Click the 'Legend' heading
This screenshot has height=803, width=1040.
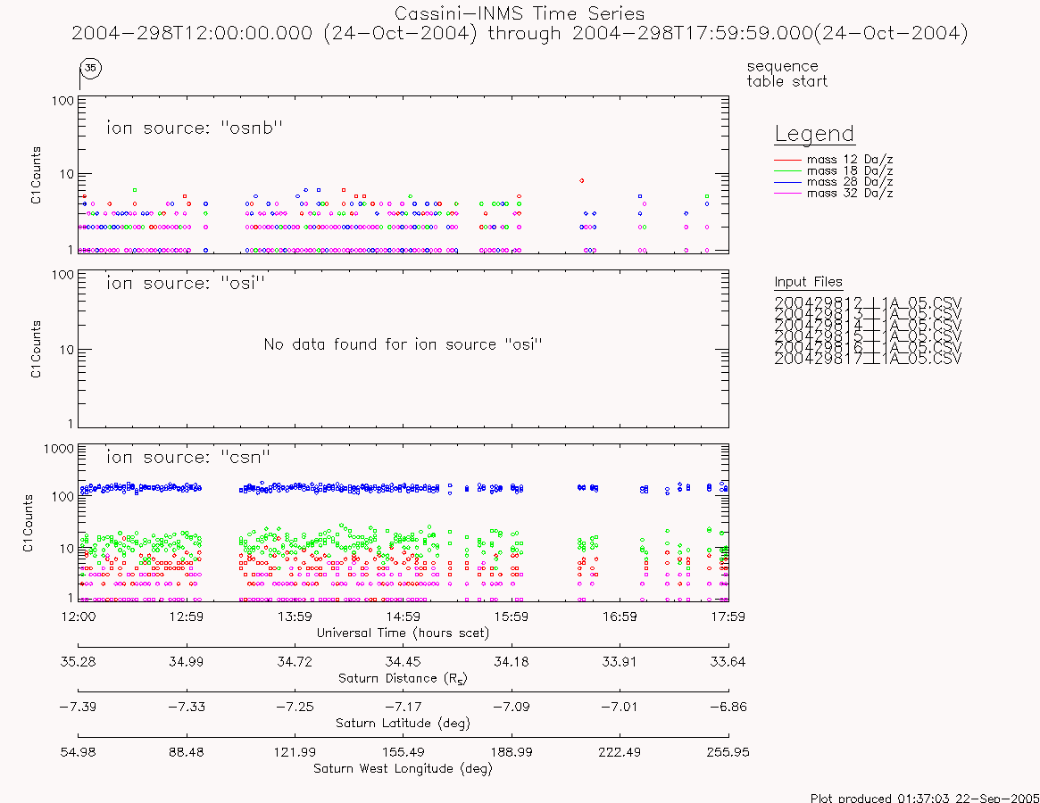click(814, 134)
